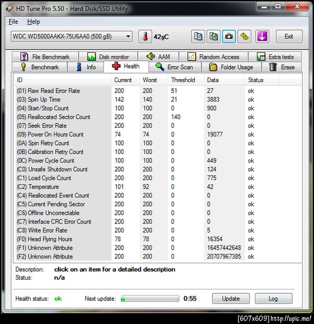Open the Error Scan tab
Image resolution: width=314 pixels, height=324 pixels.
coord(175,67)
